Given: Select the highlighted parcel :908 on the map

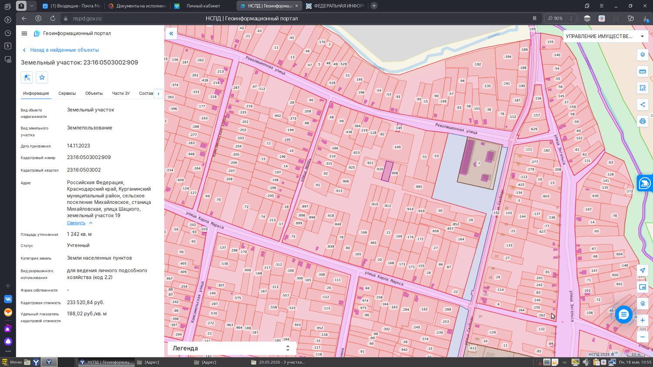Looking at the screenshot, I should 387,171.
